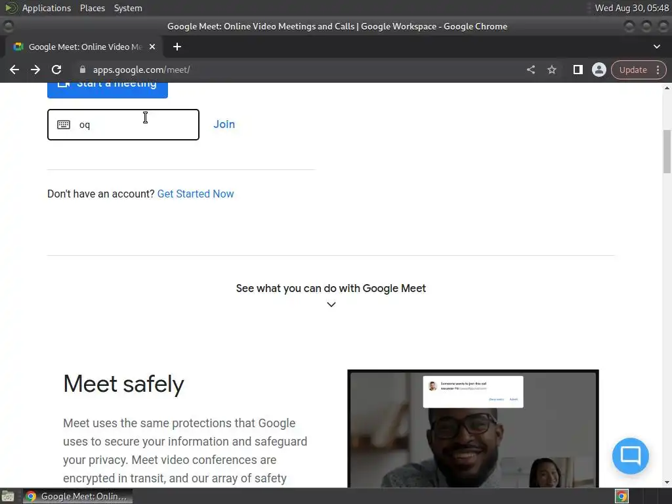Viewport: 672px width, 504px height.
Task: Click the Meet safely video call image
Action: coord(473,429)
